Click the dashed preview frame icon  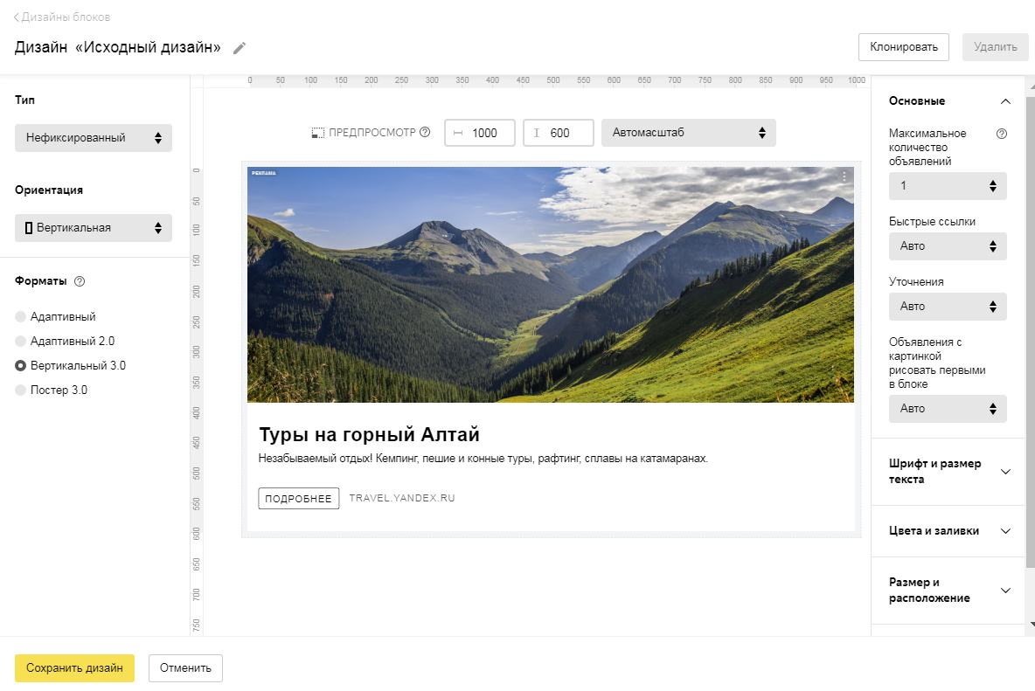[318, 134]
